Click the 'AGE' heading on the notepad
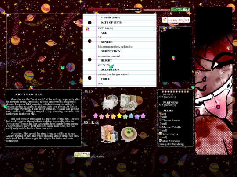Image resolution: width=237 pixels, height=177 pixels. (104, 33)
